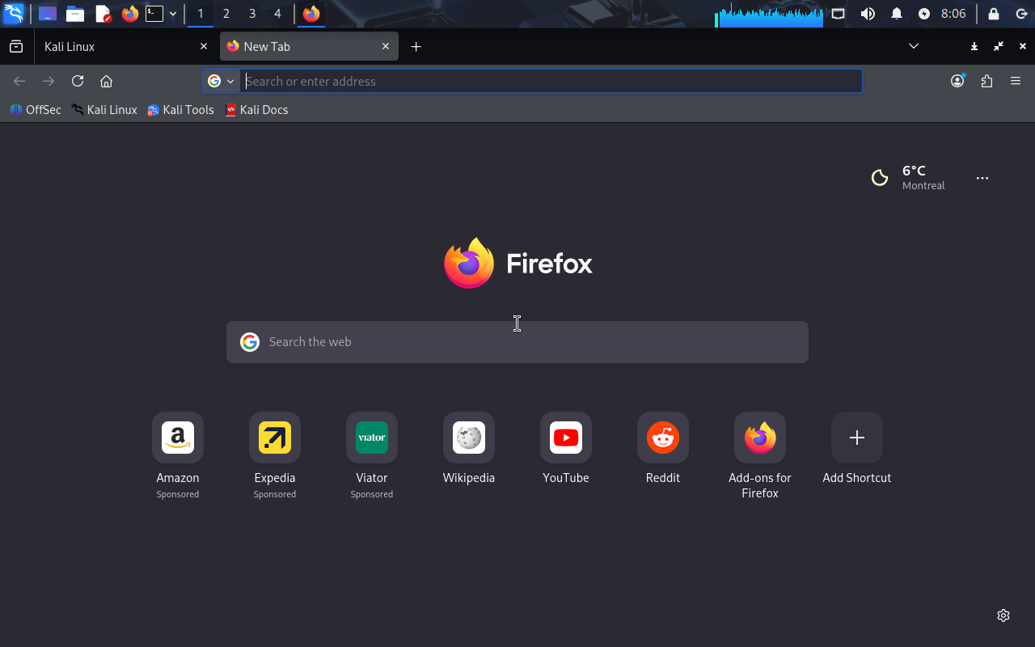The image size is (1035, 647).
Task: Click Add Shortcut button
Action: [x=857, y=438]
